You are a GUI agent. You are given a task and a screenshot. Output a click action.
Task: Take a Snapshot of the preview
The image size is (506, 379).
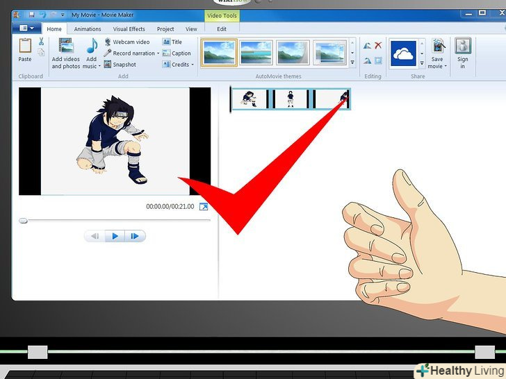click(x=120, y=65)
